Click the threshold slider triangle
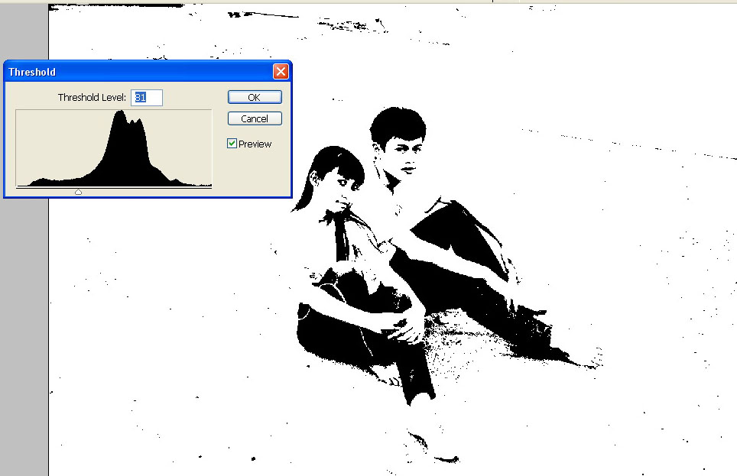The height and width of the screenshot is (476, 737). [79, 192]
